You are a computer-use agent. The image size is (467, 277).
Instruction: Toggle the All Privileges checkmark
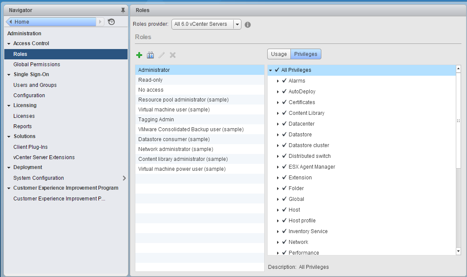tap(277, 70)
